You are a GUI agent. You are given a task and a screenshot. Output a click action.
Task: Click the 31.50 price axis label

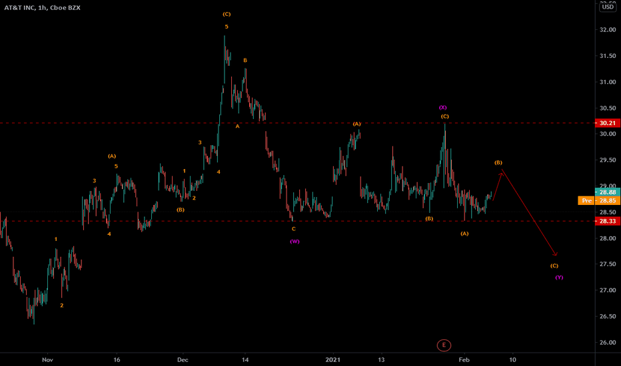click(x=608, y=56)
